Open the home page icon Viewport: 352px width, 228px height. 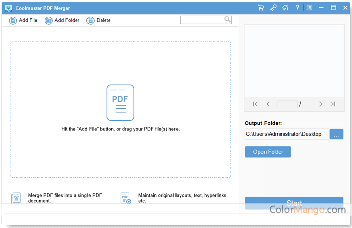285,8
